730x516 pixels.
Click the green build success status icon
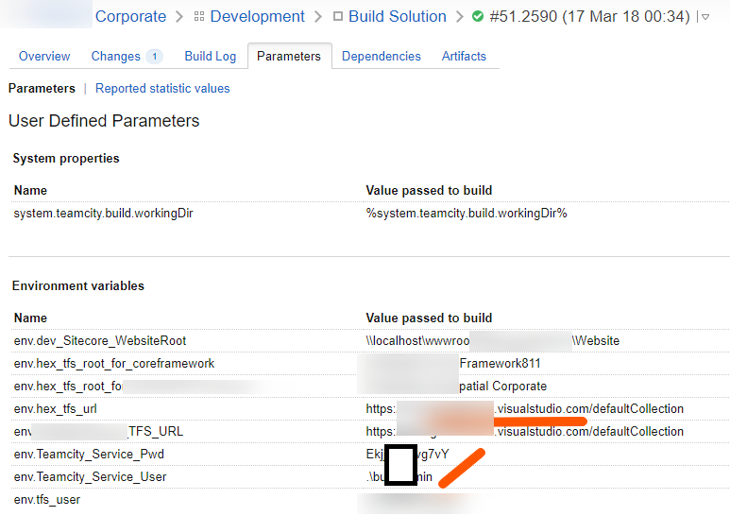(478, 17)
